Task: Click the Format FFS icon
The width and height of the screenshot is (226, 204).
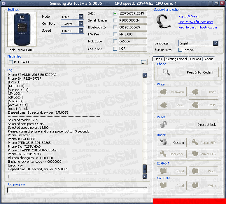Action: (195, 154)
